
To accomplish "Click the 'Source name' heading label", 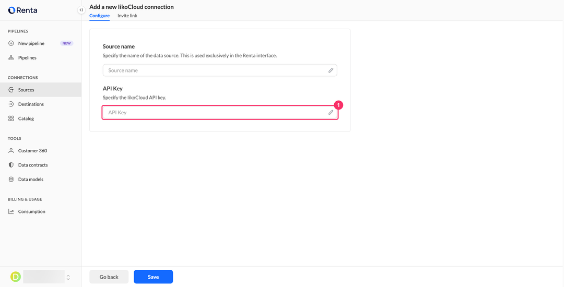I will (119, 46).
